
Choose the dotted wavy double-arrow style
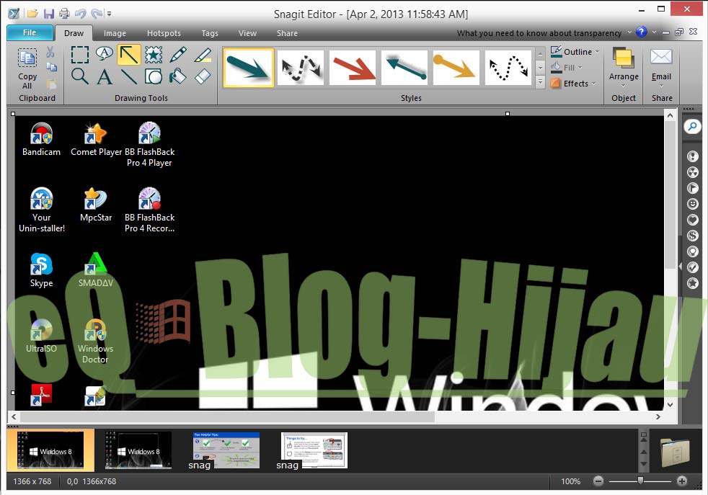point(508,68)
